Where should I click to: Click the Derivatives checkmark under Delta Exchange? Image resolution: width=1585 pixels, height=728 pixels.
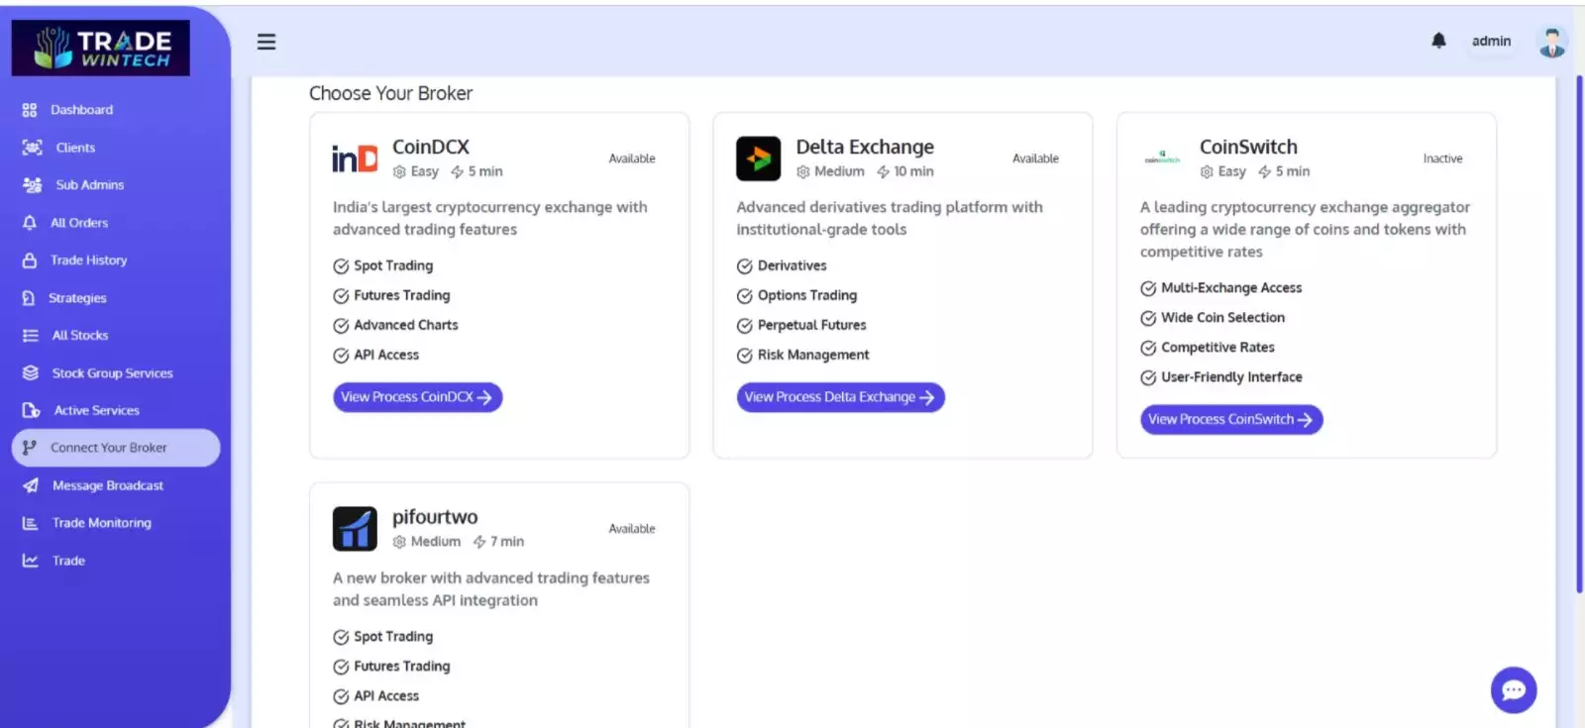[x=744, y=266]
